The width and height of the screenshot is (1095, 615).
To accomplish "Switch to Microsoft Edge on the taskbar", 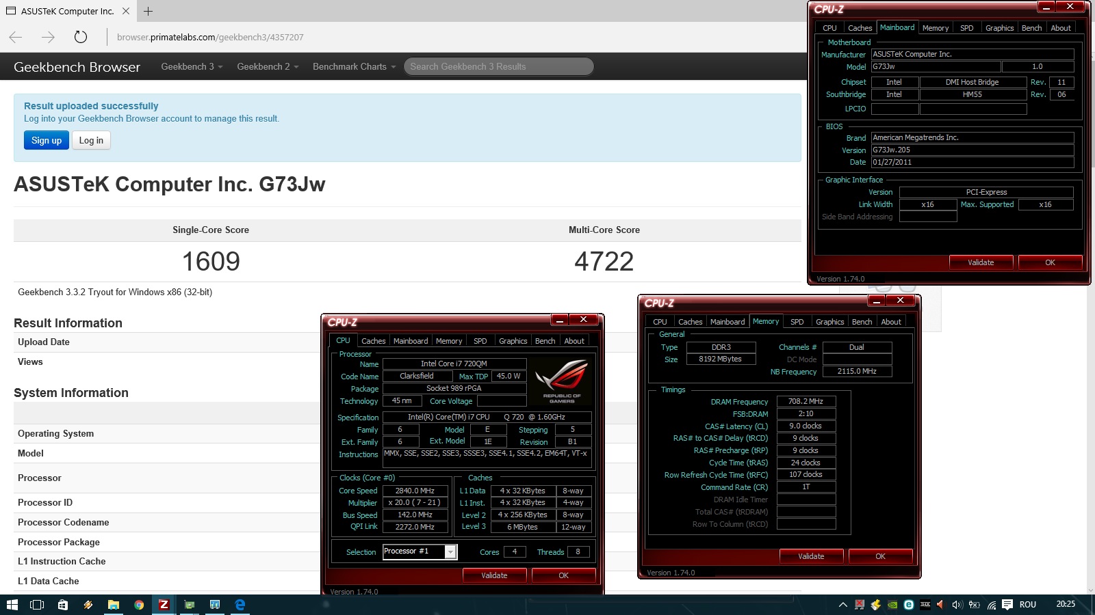I will click(240, 605).
